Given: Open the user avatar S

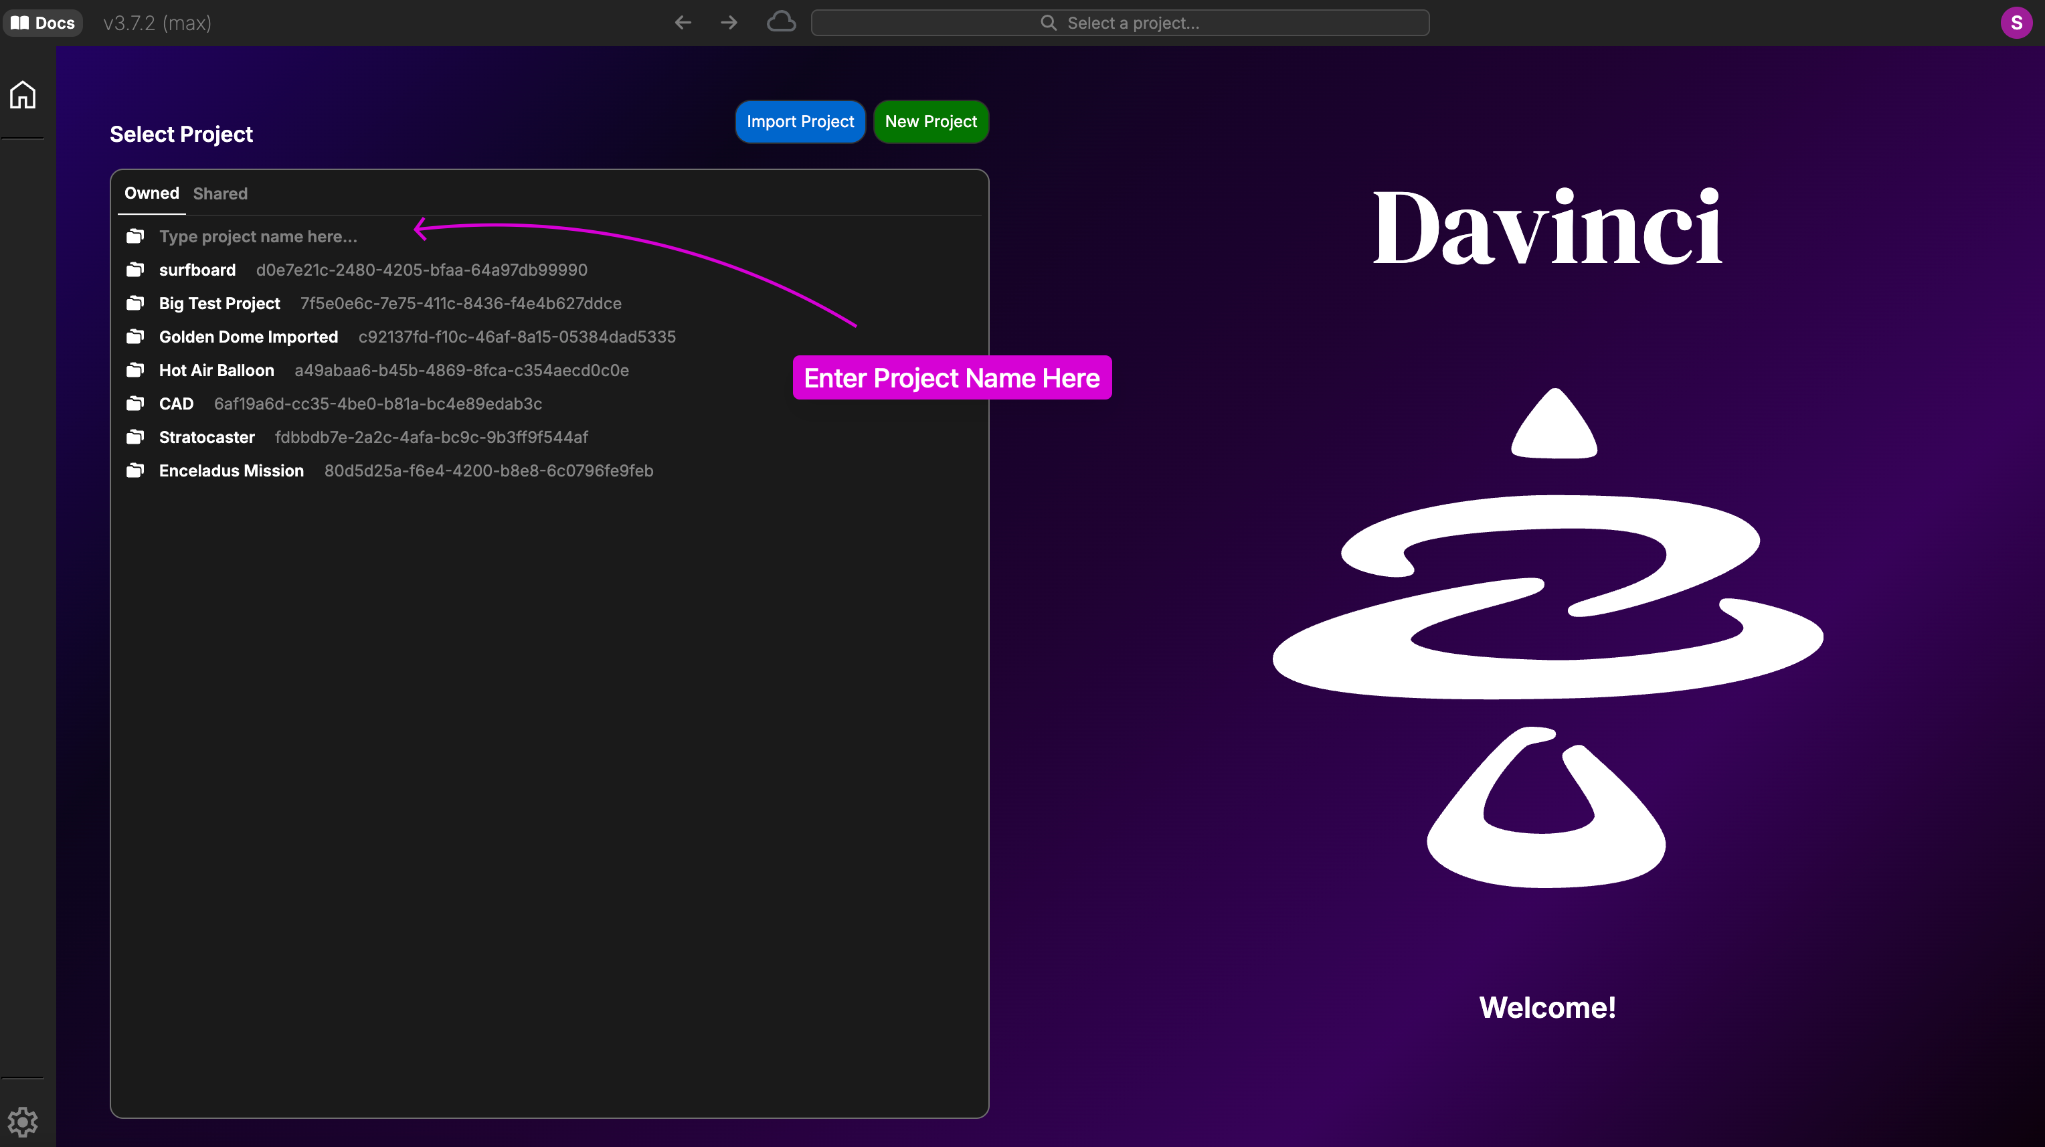Looking at the screenshot, I should 2016,23.
